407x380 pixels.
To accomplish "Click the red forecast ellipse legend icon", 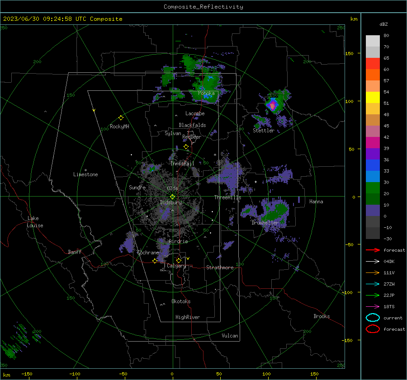I will 373,329.
